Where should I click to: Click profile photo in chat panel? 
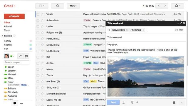6,56
